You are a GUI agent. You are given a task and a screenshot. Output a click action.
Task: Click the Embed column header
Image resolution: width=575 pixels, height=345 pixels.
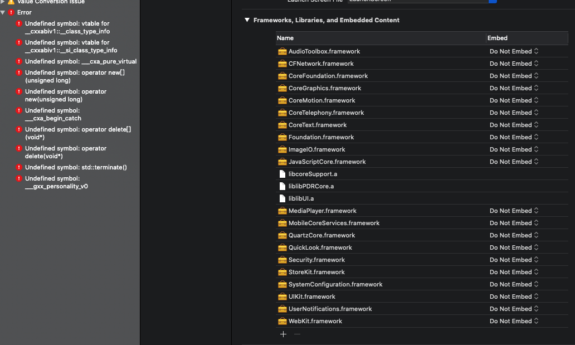pyautogui.click(x=527, y=38)
